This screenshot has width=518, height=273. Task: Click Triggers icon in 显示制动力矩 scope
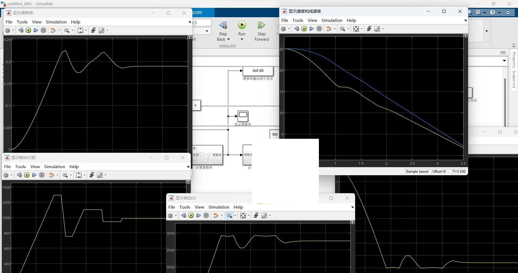(x=92, y=175)
